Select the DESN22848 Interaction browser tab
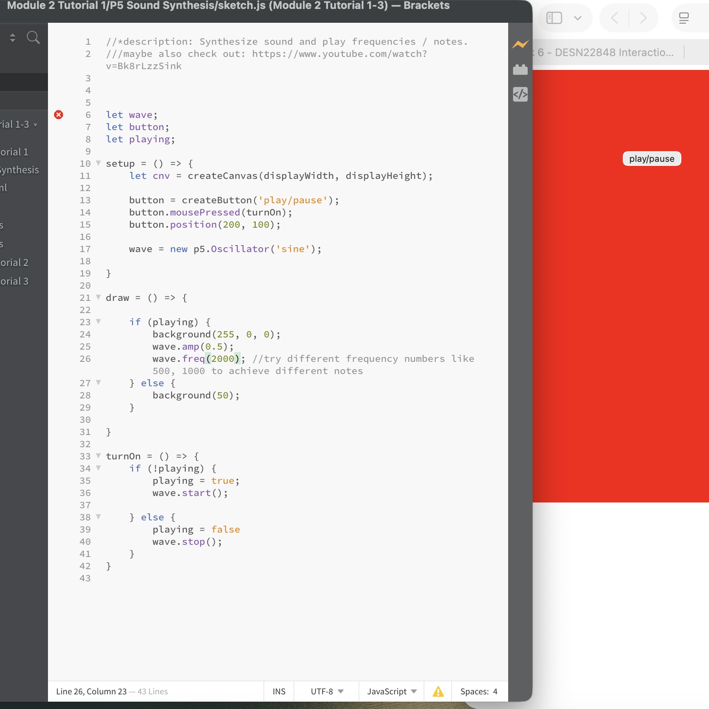Screen dimensions: 709x709 pyautogui.click(x=606, y=52)
